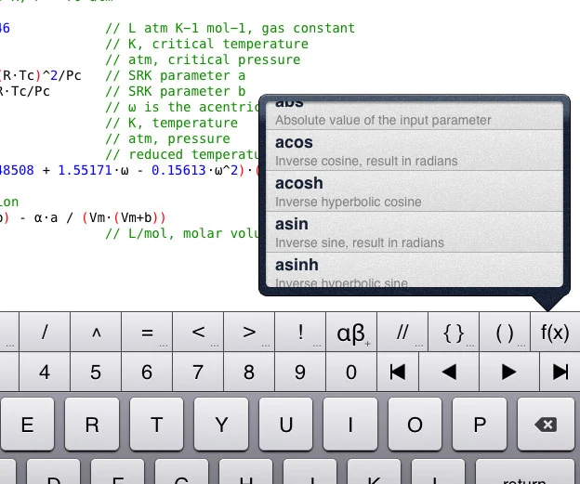Tap the number 9 key
580x484 pixels.
click(300, 372)
